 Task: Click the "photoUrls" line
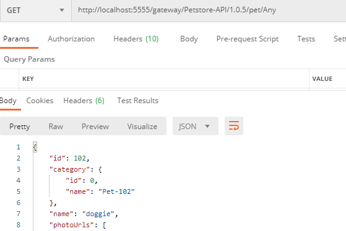pyautogui.click(x=77, y=225)
